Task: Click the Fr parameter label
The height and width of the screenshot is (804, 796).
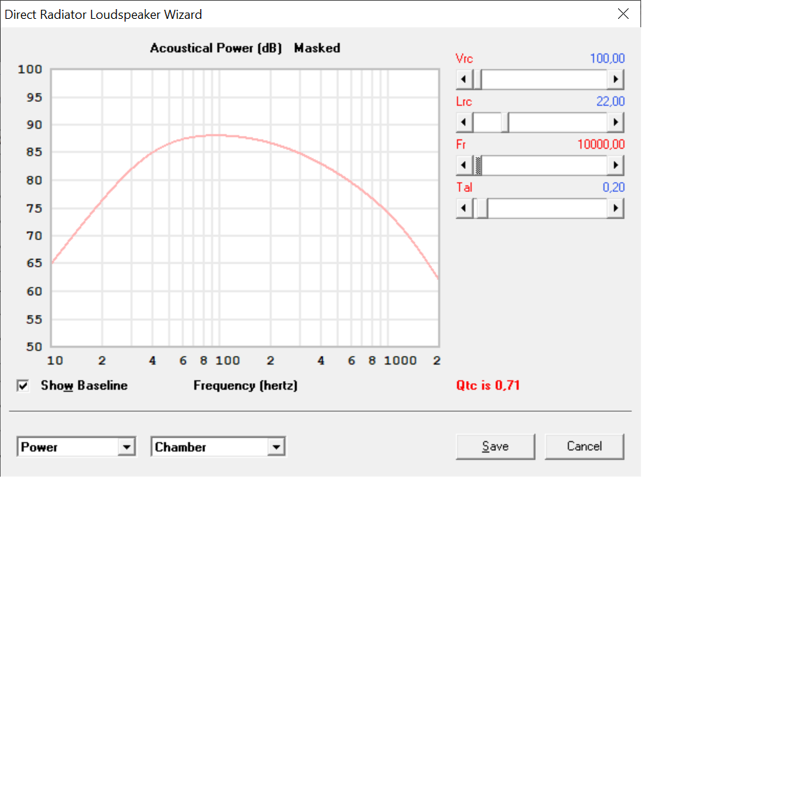Action: pyautogui.click(x=461, y=144)
